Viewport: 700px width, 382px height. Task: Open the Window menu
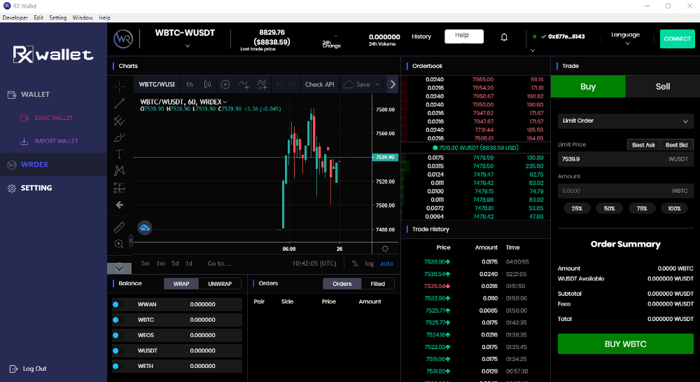pyautogui.click(x=83, y=18)
